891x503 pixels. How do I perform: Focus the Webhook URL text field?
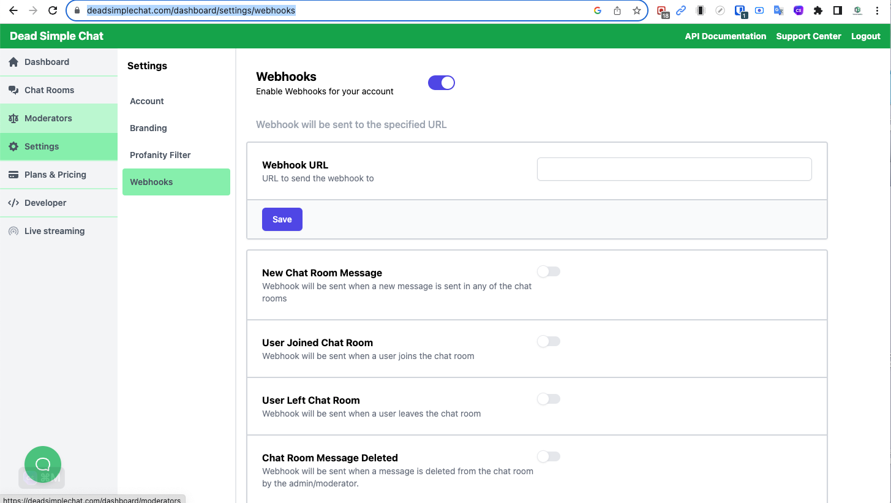[x=674, y=169]
